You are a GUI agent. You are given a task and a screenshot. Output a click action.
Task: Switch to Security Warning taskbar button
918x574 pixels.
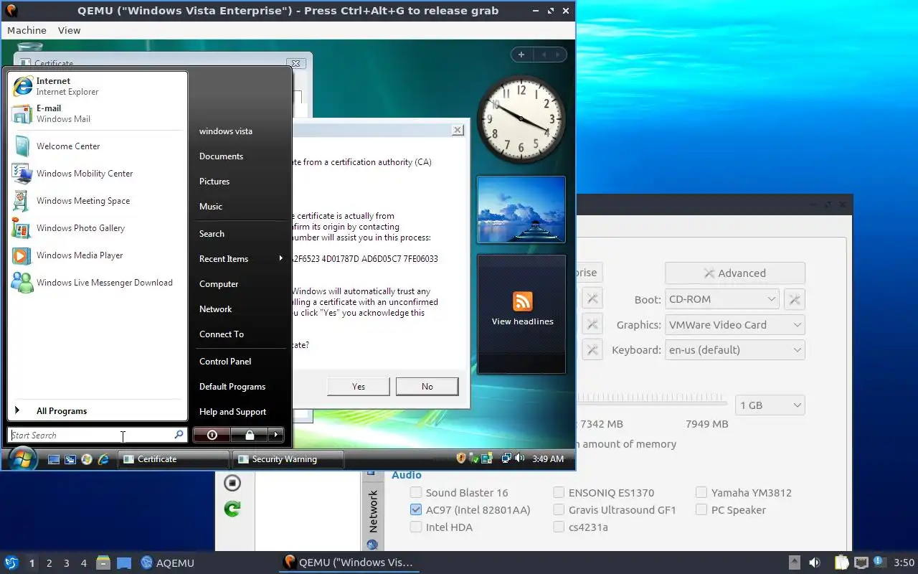coord(288,459)
